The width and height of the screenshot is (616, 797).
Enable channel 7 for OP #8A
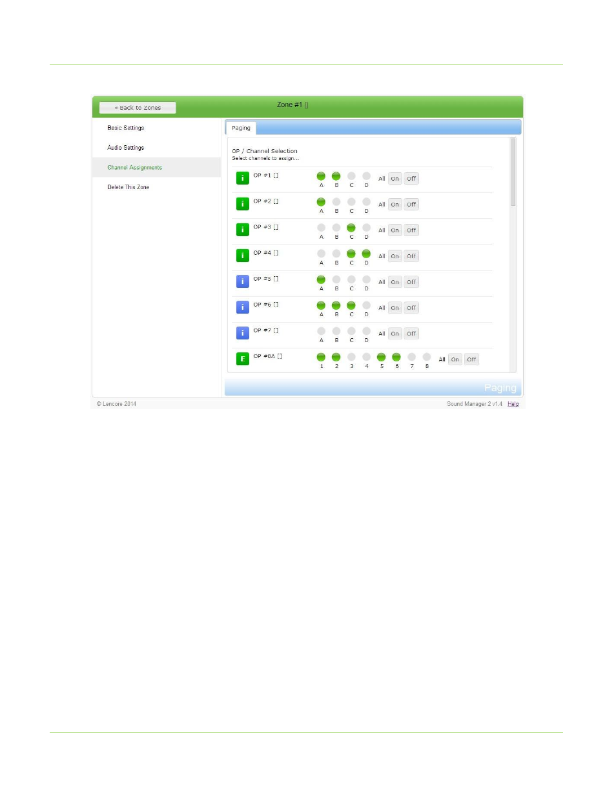pos(411,357)
